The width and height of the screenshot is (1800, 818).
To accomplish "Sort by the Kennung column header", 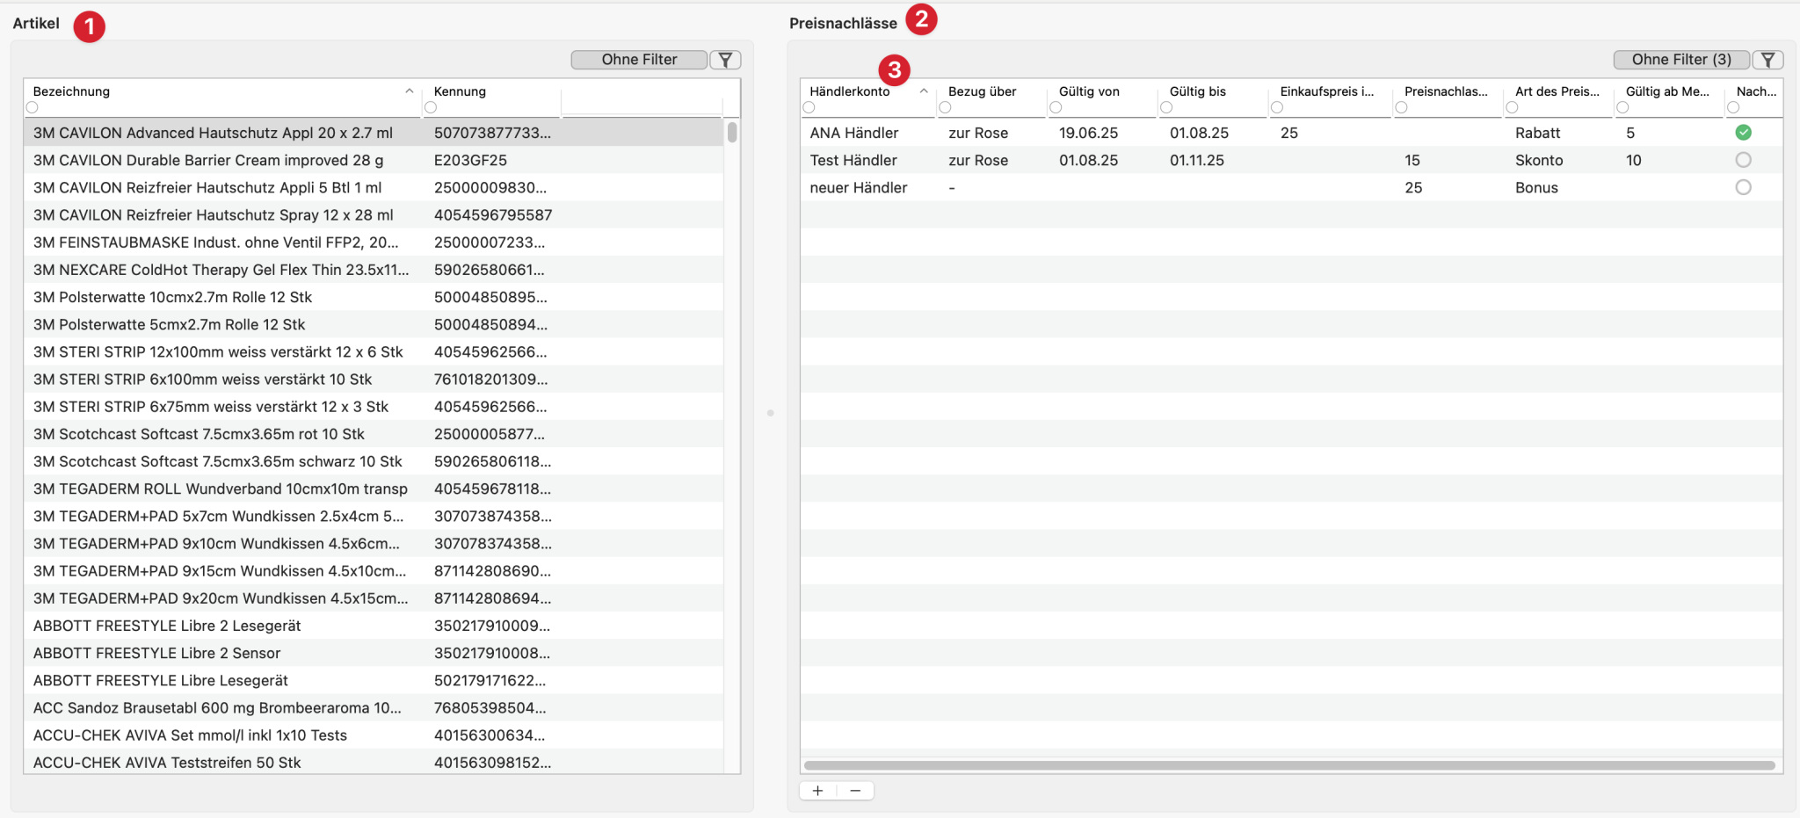I will [x=460, y=91].
